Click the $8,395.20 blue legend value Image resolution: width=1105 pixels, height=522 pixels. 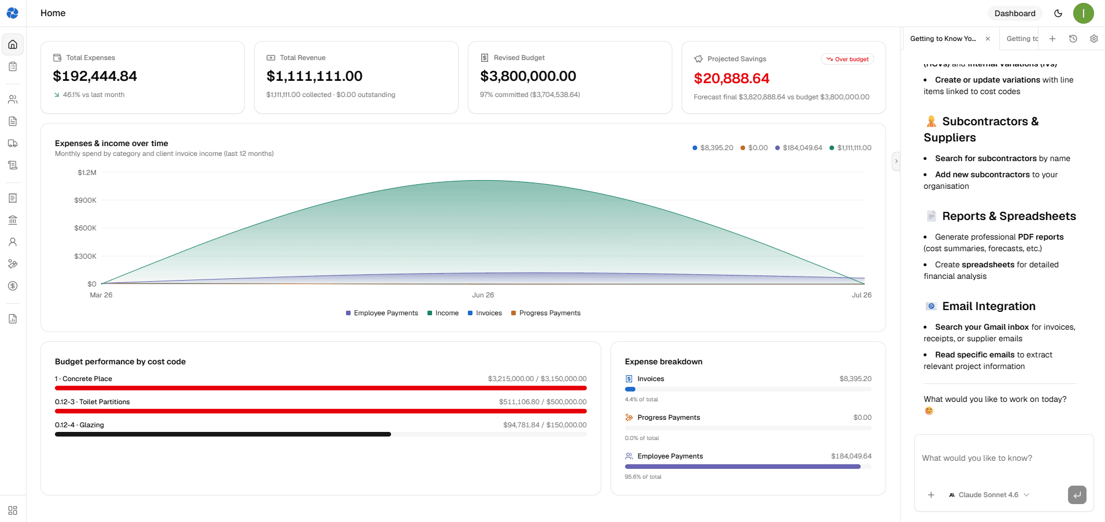tap(713, 148)
